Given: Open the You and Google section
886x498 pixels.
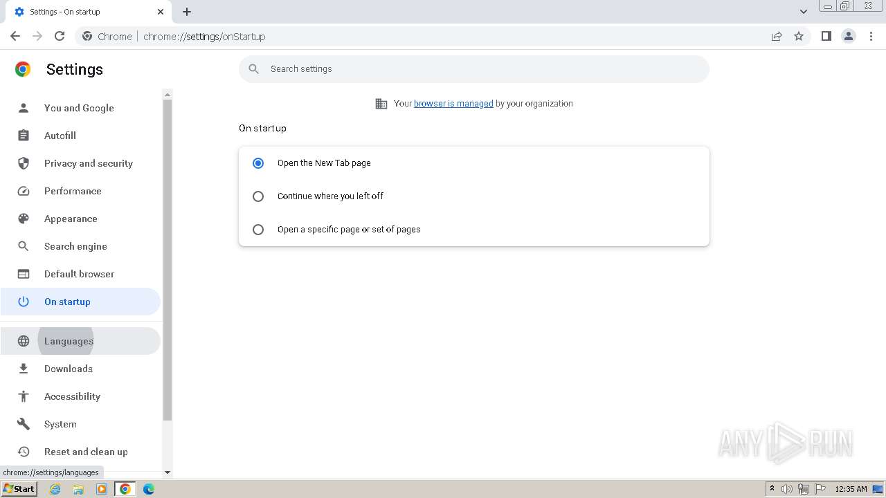Looking at the screenshot, I should (x=80, y=108).
